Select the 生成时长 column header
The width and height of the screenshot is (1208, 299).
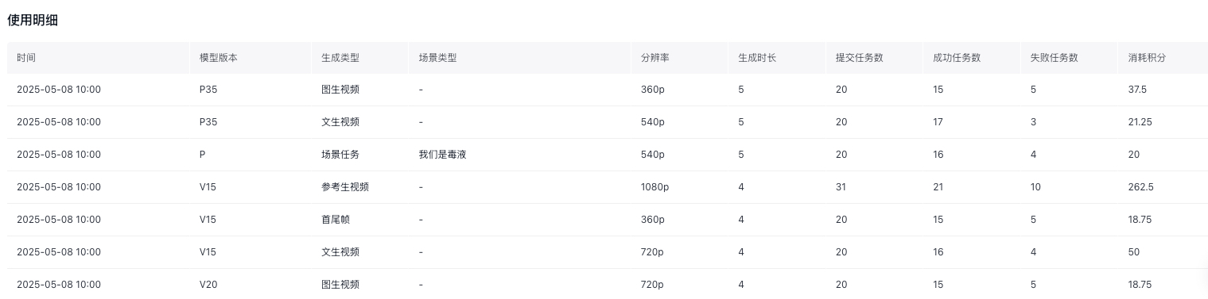[x=757, y=58]
